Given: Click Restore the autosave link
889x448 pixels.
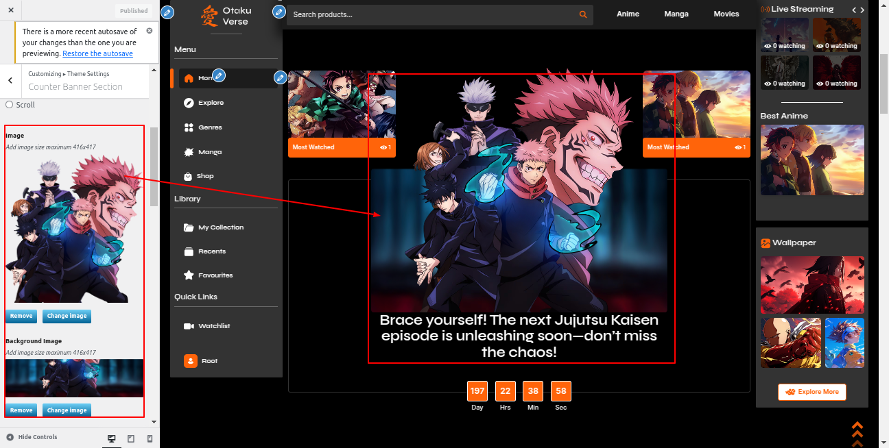Looking at the screenshot, I should (x=97, y=53).
